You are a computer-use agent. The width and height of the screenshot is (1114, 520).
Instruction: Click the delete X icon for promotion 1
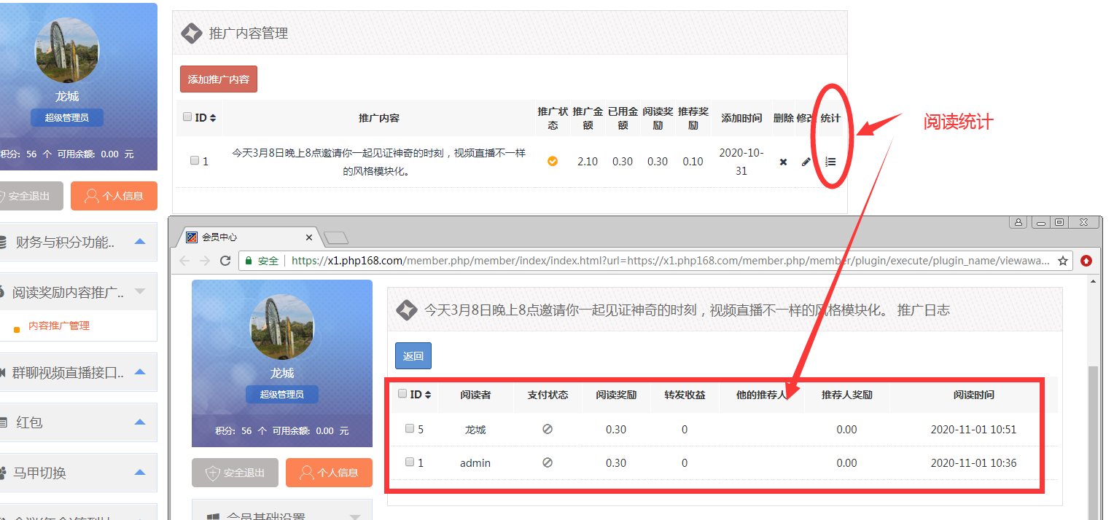point(783,162)
